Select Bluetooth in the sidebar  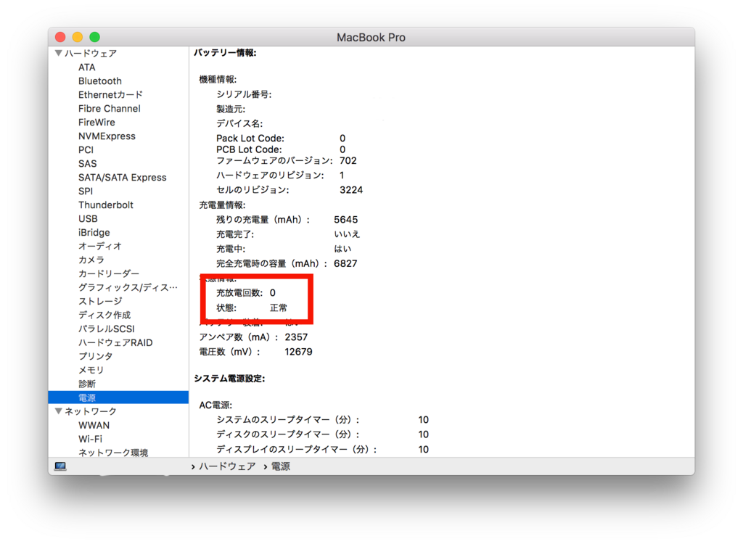(100, 81)
